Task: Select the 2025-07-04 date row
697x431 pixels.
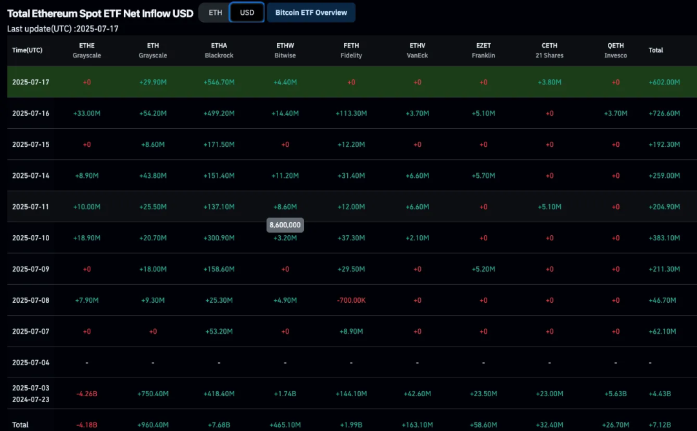Action: (x=30, y=363)
